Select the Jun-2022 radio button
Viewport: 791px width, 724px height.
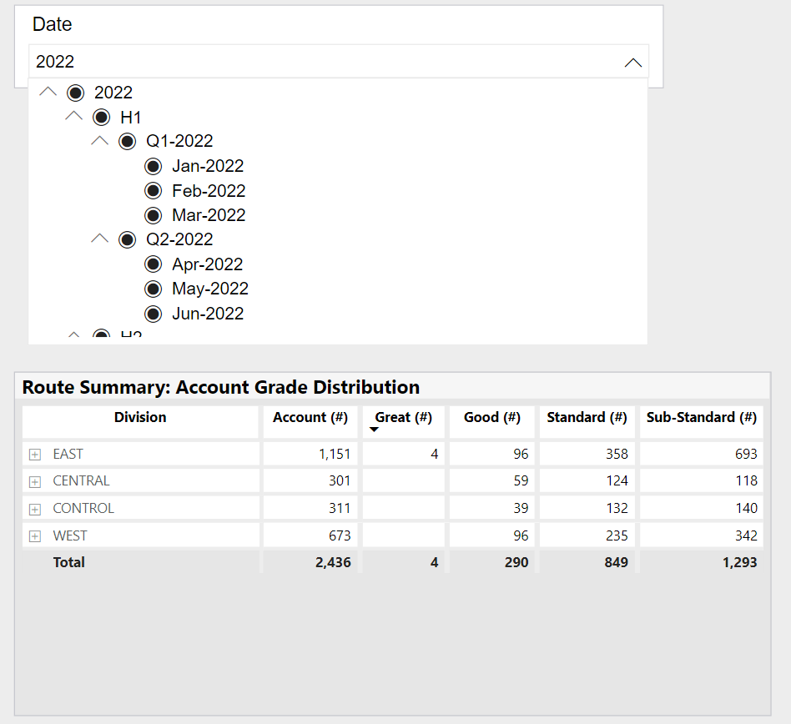click(153, 314)
